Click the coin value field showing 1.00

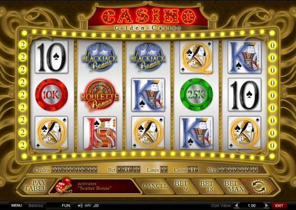click(x=252, y=206)
